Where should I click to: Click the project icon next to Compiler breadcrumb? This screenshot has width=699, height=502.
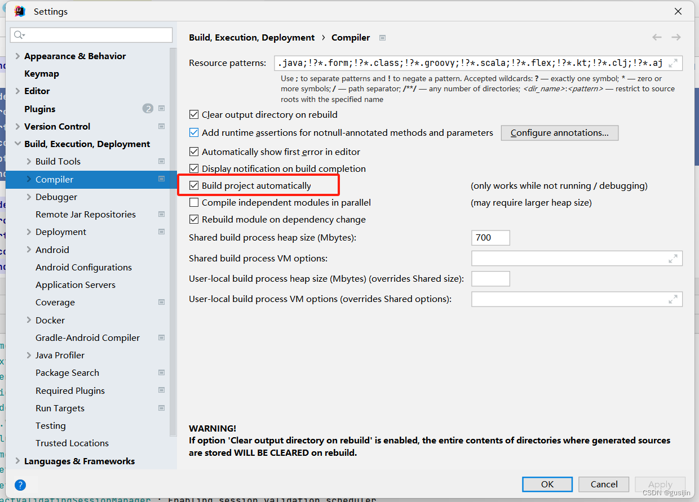click(x=383, y=38)
